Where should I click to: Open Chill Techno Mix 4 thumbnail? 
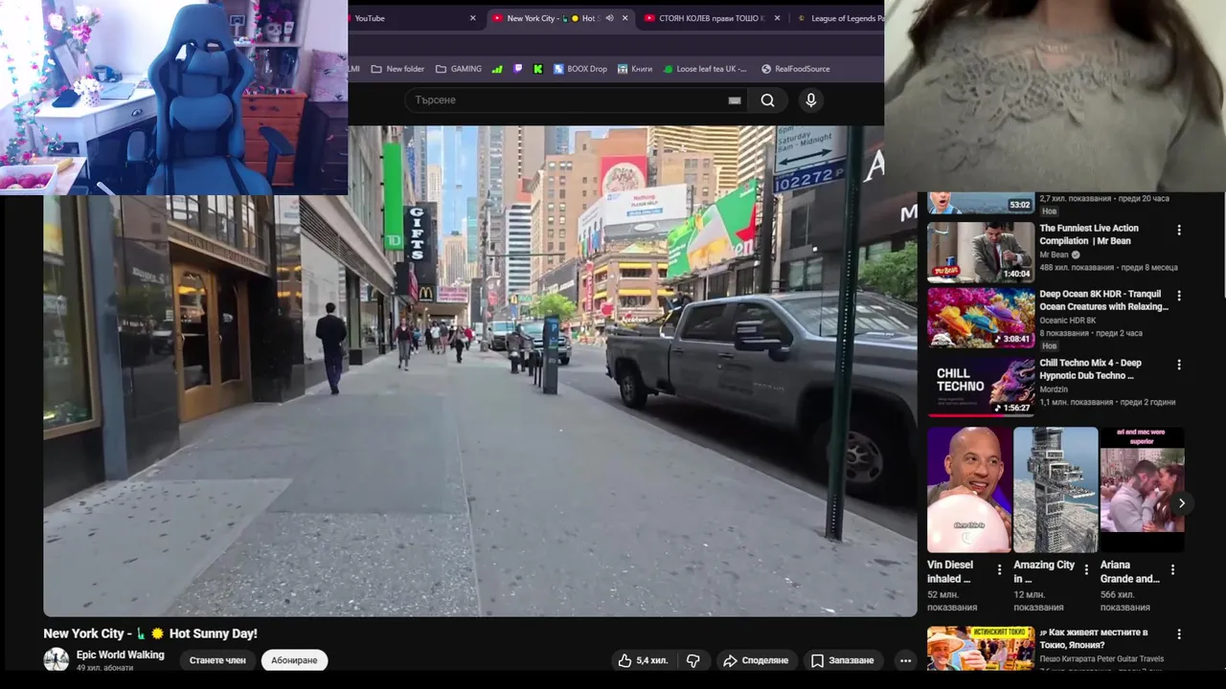point(981,387)
